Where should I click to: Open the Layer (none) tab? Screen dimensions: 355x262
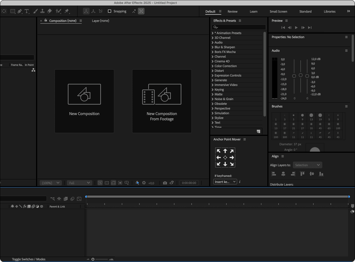coord(100,21)
